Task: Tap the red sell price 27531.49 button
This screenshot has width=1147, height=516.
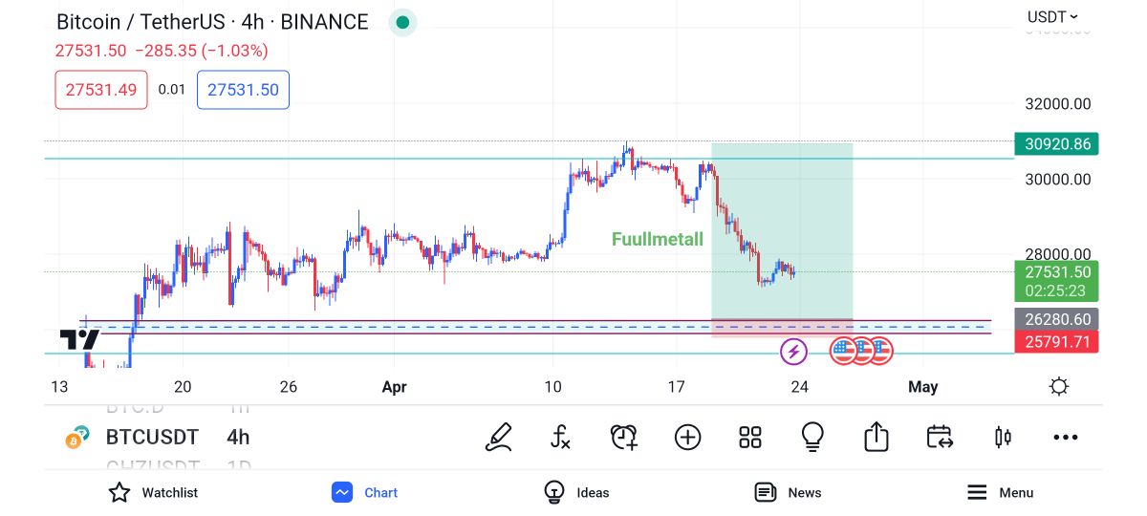Action: coord(101,90)
